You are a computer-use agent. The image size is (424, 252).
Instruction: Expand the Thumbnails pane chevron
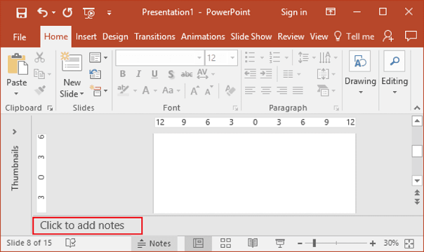15,132
